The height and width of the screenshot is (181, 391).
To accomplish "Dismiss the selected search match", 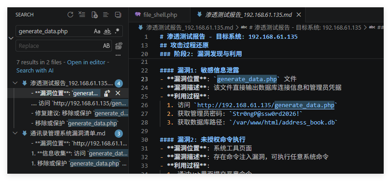I will click(118, 93).
